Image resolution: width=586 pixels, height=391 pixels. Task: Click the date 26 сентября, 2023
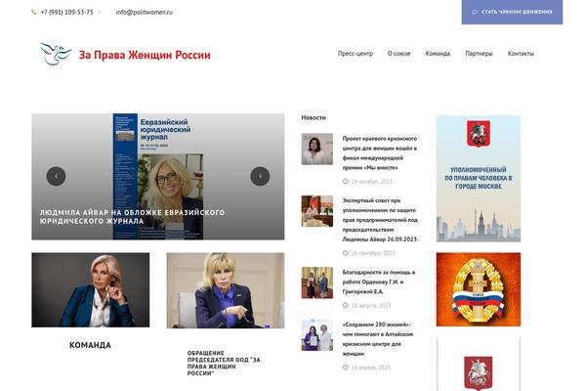point(373,253)
